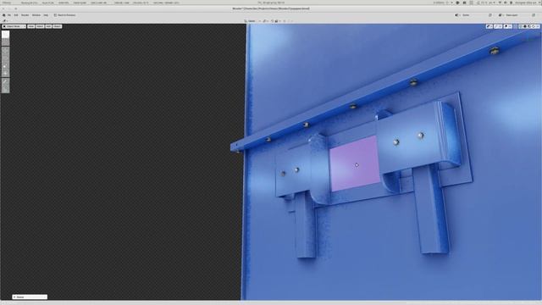Open the Object Mode dropdown
The image size is (542, 305).
[14, 26]
